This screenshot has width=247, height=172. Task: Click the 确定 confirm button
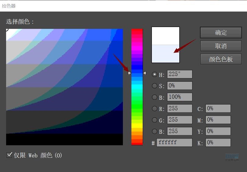coord(221,33)
